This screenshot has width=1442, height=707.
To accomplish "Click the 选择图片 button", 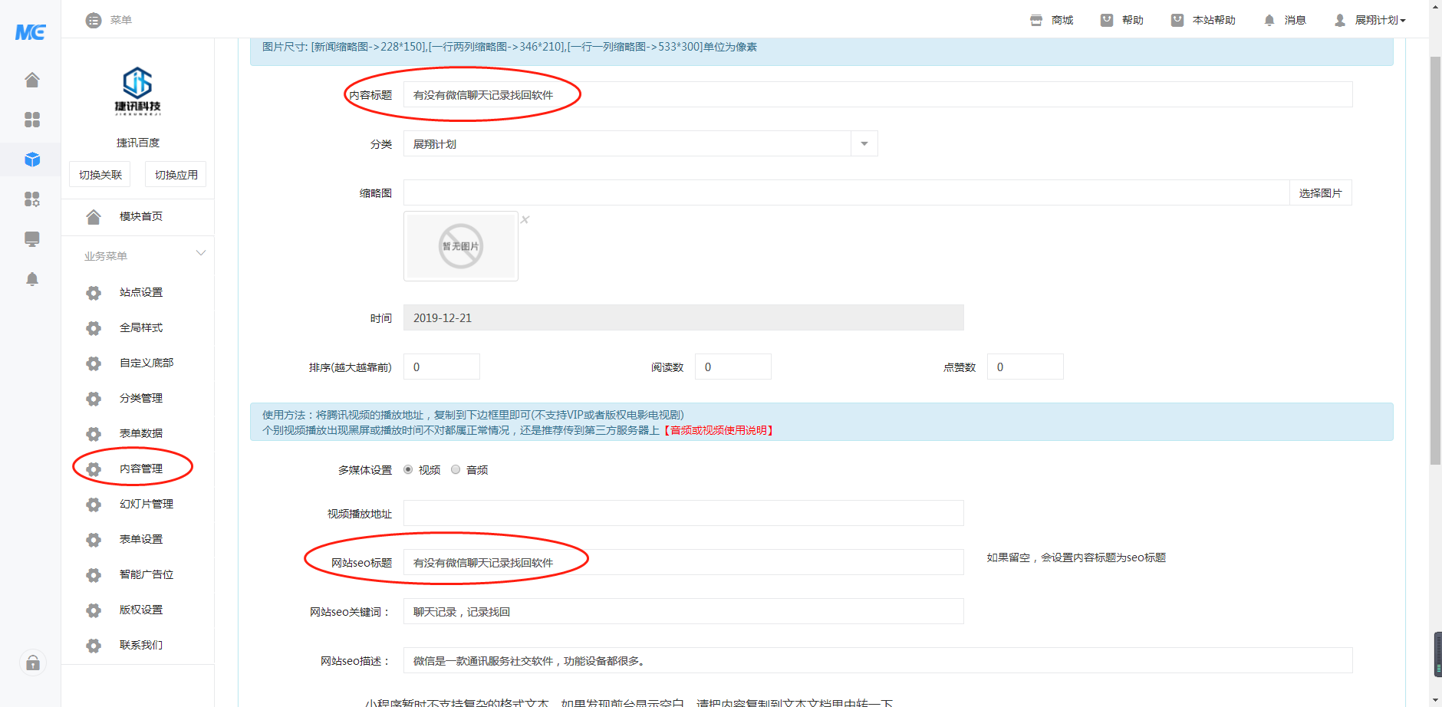I will tap(1320, 193).
